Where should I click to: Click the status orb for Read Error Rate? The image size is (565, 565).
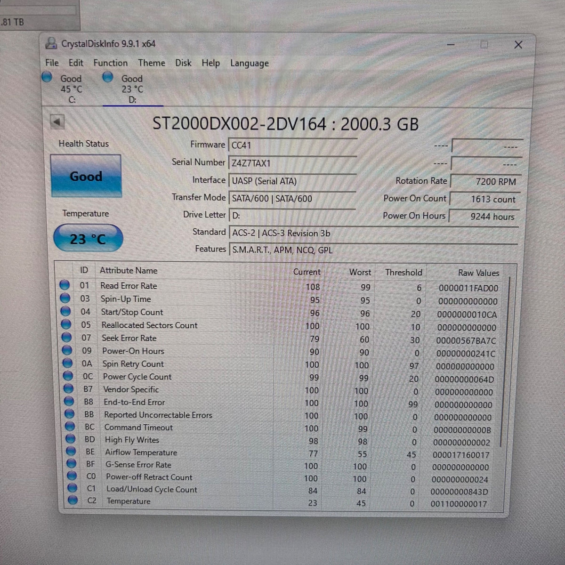coord(65,285)
